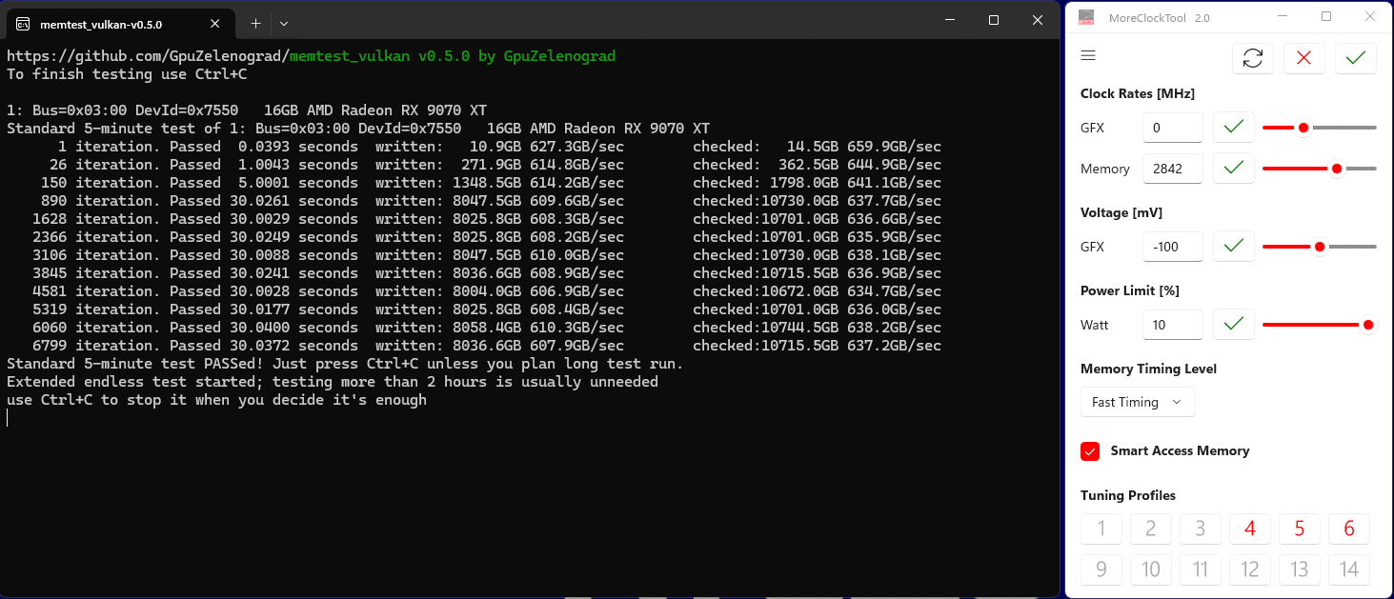This screenshot has width=1394, height=599.
Task: Click the GFX voltage slider handle
Action: pos(1320,247)
